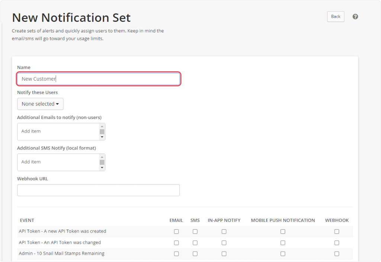Enable Email for API Token was changed

(x=176, y=243)
